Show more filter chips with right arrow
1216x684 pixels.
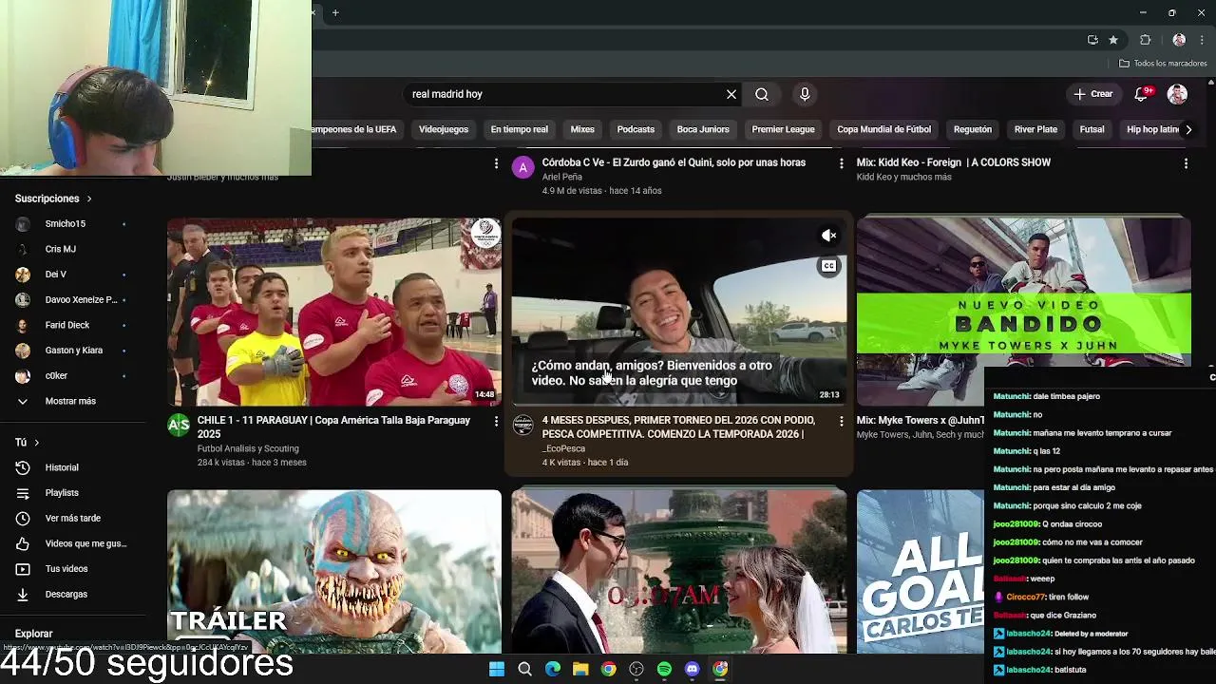pyautogui.click(x=1187, y=129)
